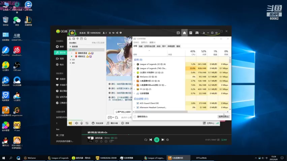
Task: Click the 结束任务 end task button
Action: click(x=224, y=117)
